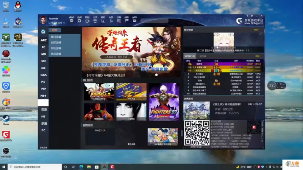This screenshot has height=170, width=303.
Task: Click the search field in header
Action: [154, 21]
